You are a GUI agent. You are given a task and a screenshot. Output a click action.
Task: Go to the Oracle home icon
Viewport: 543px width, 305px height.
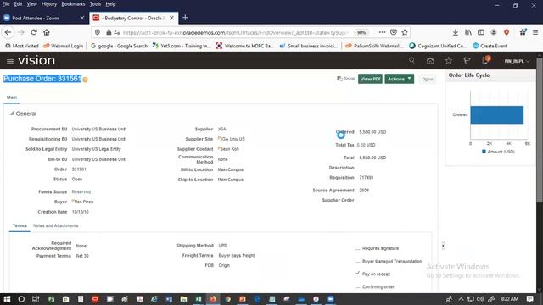point(430,61)
